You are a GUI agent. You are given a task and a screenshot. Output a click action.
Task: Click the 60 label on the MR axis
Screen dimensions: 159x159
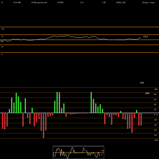pyautogui.click(x=155, y=100)
